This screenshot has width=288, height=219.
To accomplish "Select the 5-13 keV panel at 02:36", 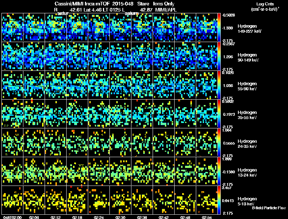I will tap(142, 200).
